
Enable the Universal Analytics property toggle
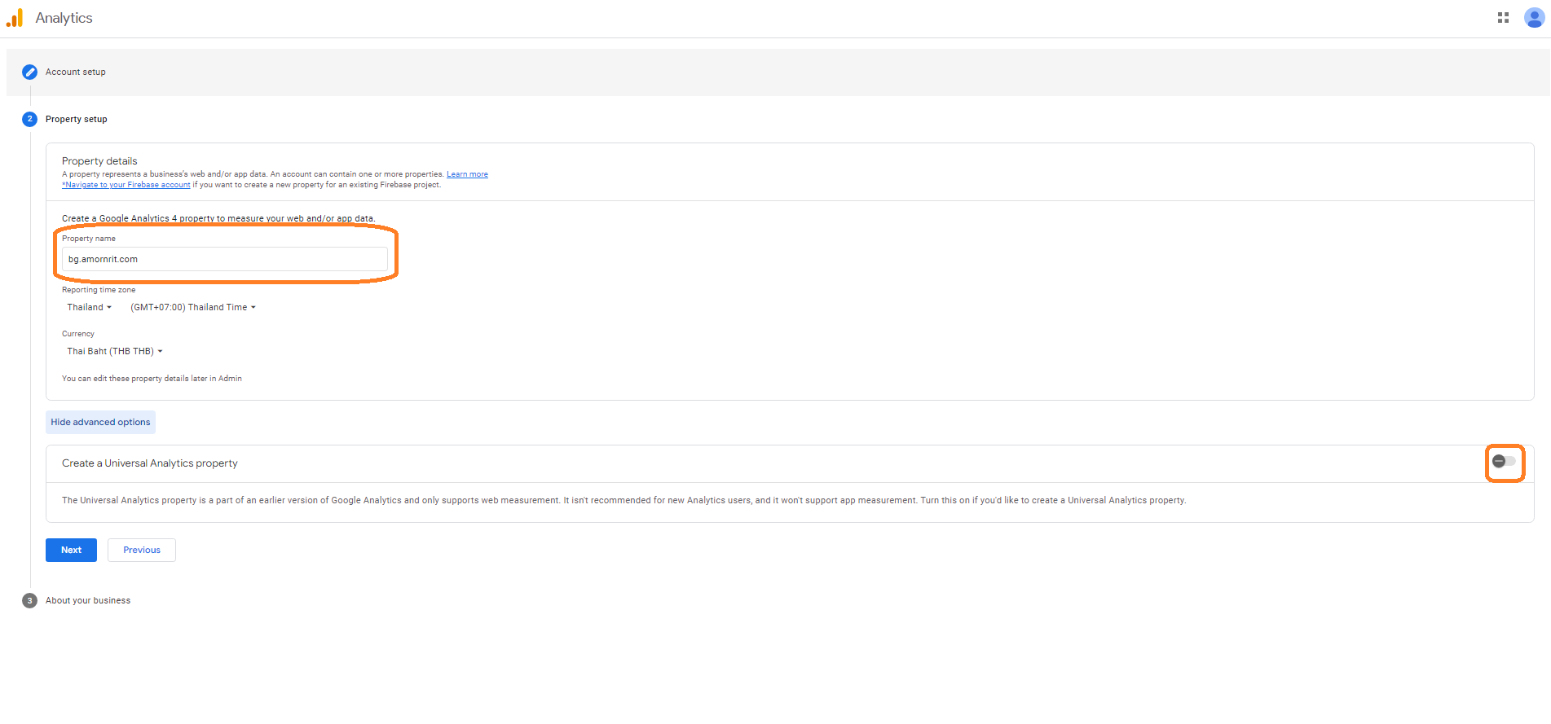(x=1504, y=462)
